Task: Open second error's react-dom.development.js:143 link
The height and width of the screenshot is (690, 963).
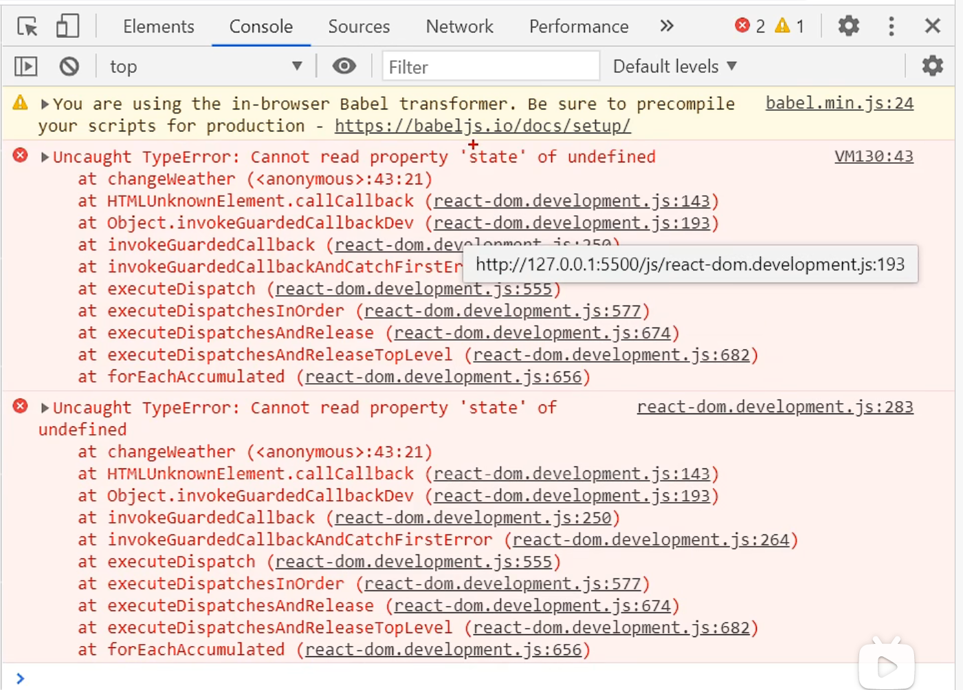Action: [571, 474]
